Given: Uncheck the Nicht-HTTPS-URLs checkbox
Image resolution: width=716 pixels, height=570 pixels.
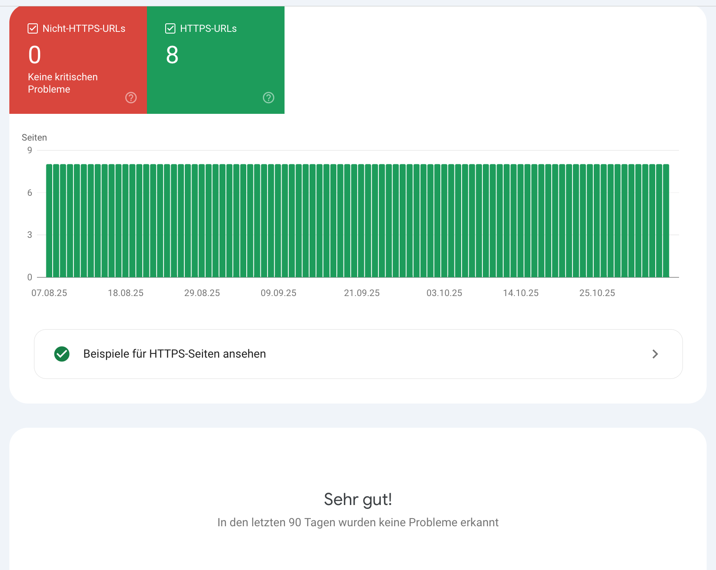Looking at the screenshot, I should [x=33, y=28].
